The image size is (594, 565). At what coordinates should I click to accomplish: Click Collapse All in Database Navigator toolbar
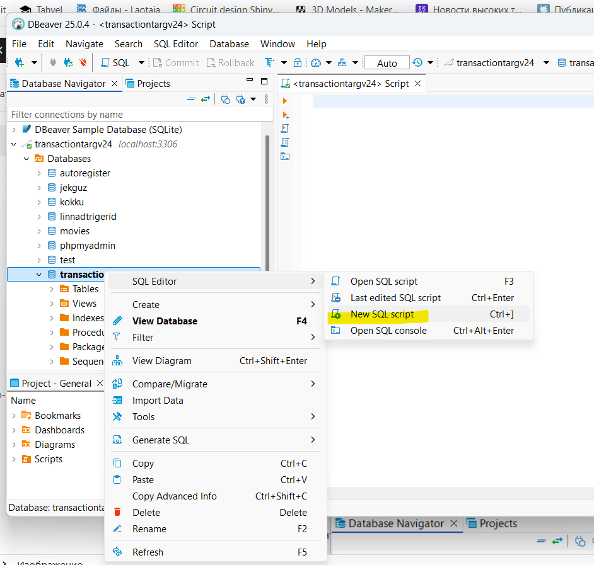coord(191,100)
